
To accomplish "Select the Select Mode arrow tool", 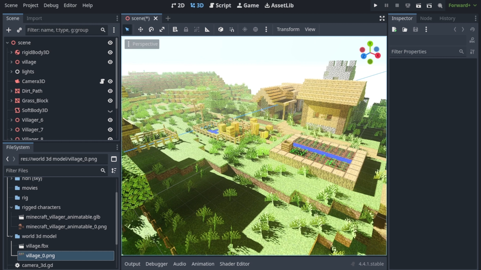I will tap(127, 29).
